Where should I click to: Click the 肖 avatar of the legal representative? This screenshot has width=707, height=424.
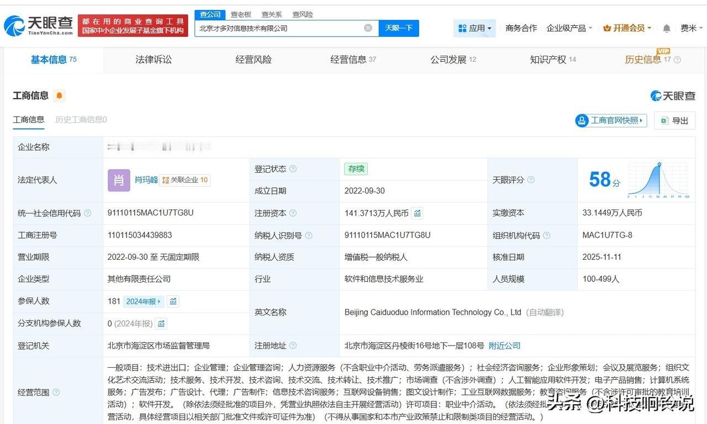point(119,180)
